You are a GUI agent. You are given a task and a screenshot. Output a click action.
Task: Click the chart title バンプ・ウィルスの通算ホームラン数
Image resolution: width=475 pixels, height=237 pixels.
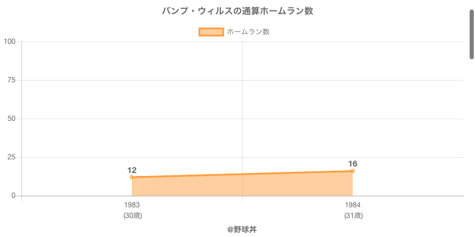[x=237, y=11]
